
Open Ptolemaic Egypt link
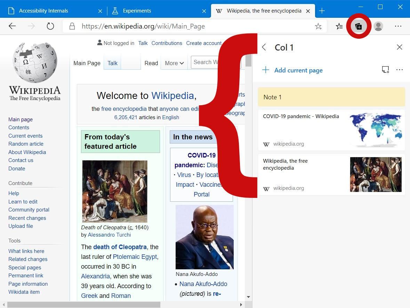tap(135, 257)
